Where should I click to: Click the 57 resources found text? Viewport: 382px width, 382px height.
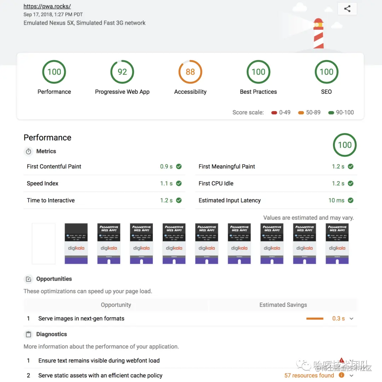309,376
